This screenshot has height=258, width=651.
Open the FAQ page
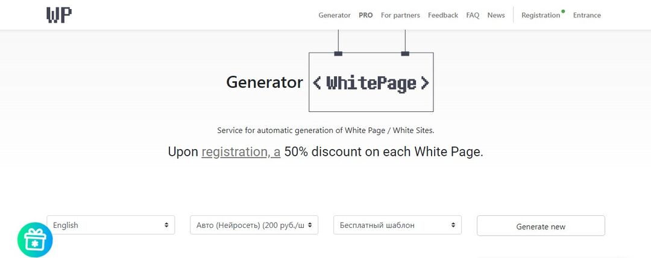(473, 15)
